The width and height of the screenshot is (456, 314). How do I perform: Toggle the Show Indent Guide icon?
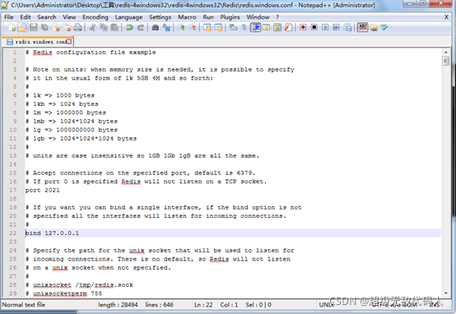256,28
